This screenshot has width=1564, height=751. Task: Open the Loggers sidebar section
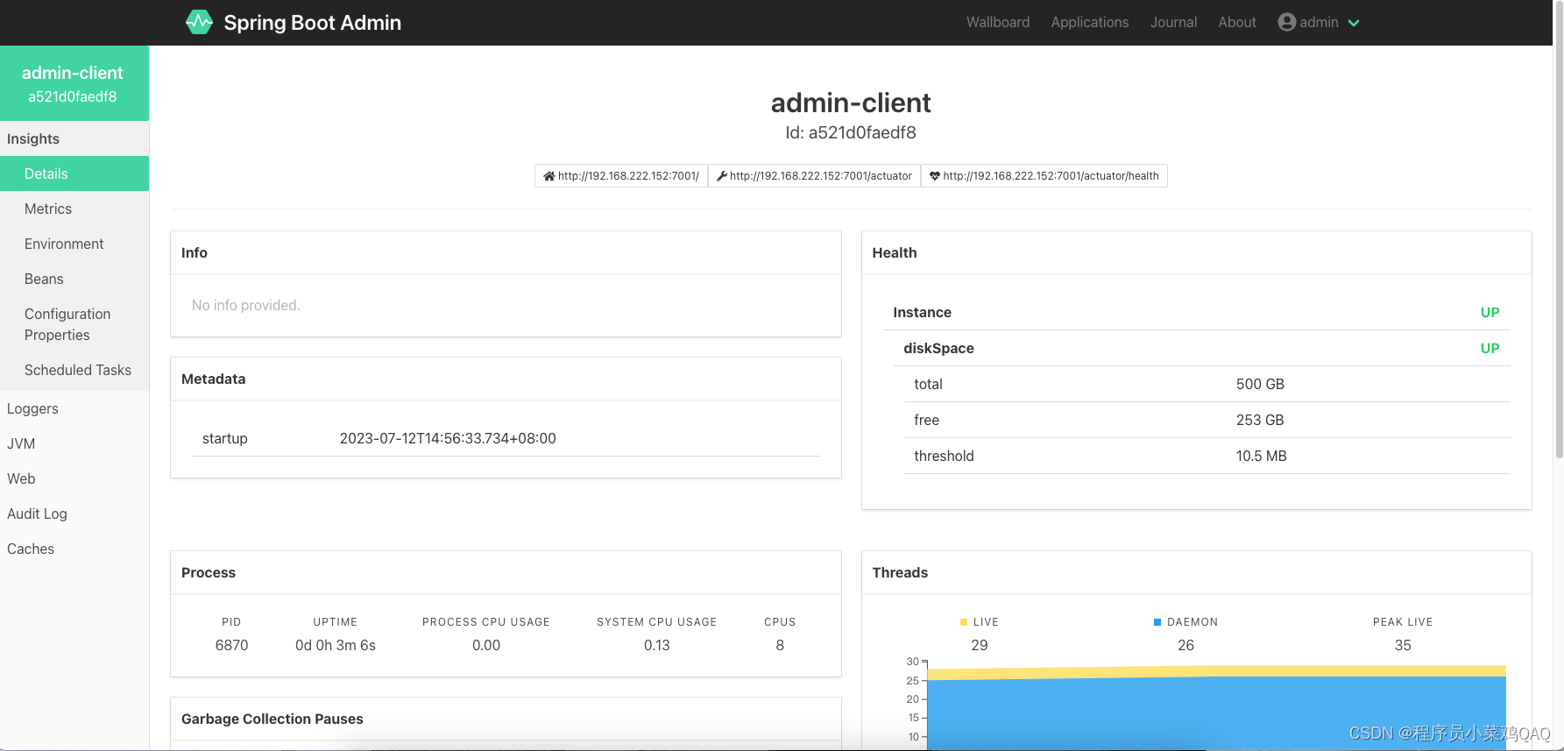click(74, 408)
